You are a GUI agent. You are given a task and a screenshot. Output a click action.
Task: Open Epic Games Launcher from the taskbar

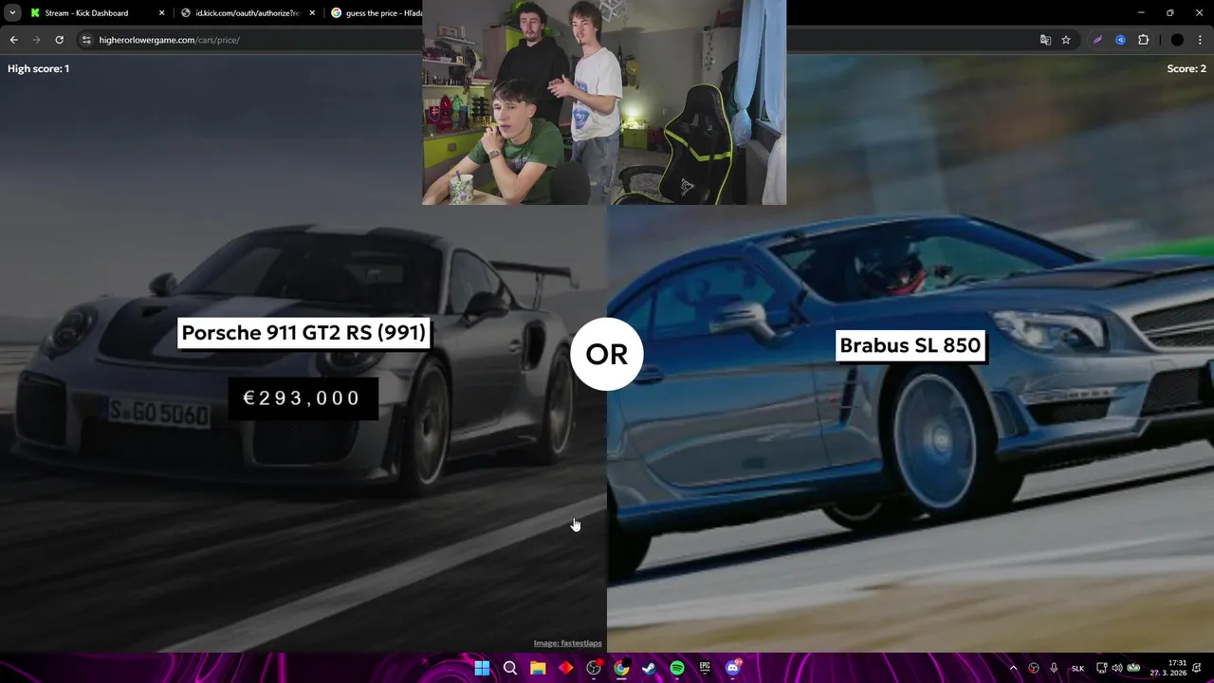click(705, 668)
